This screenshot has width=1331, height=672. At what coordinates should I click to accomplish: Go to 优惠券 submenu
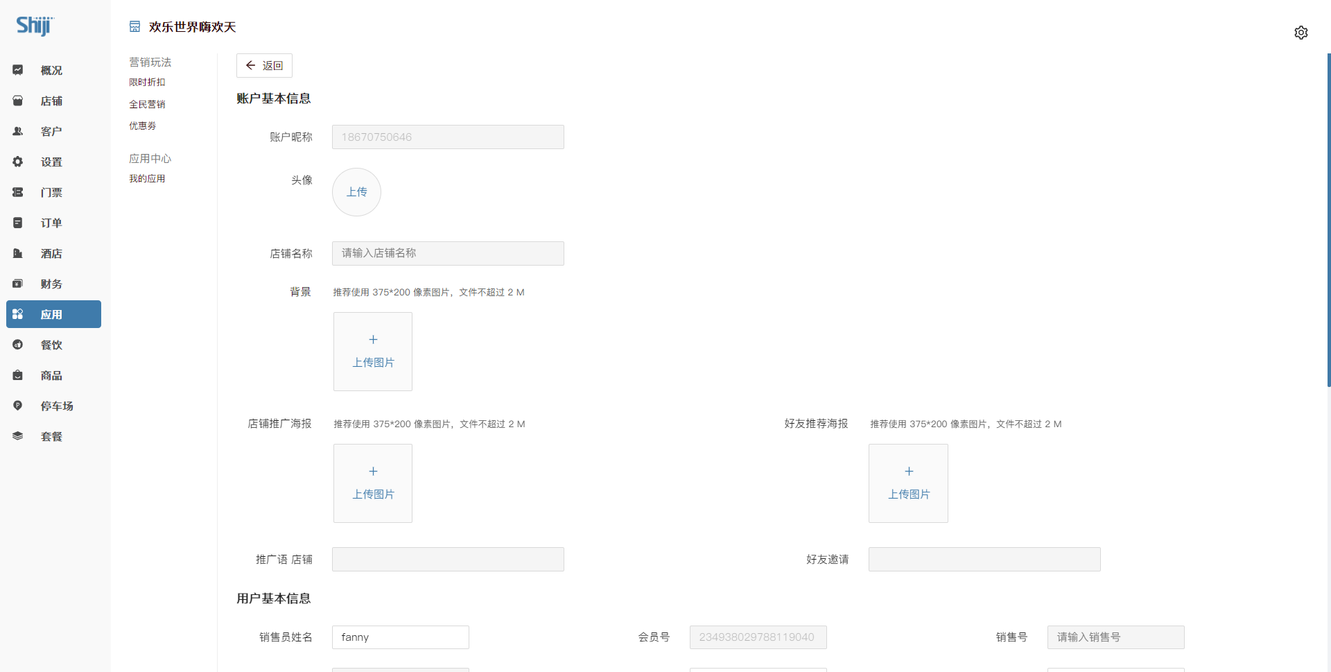(143, 126)
